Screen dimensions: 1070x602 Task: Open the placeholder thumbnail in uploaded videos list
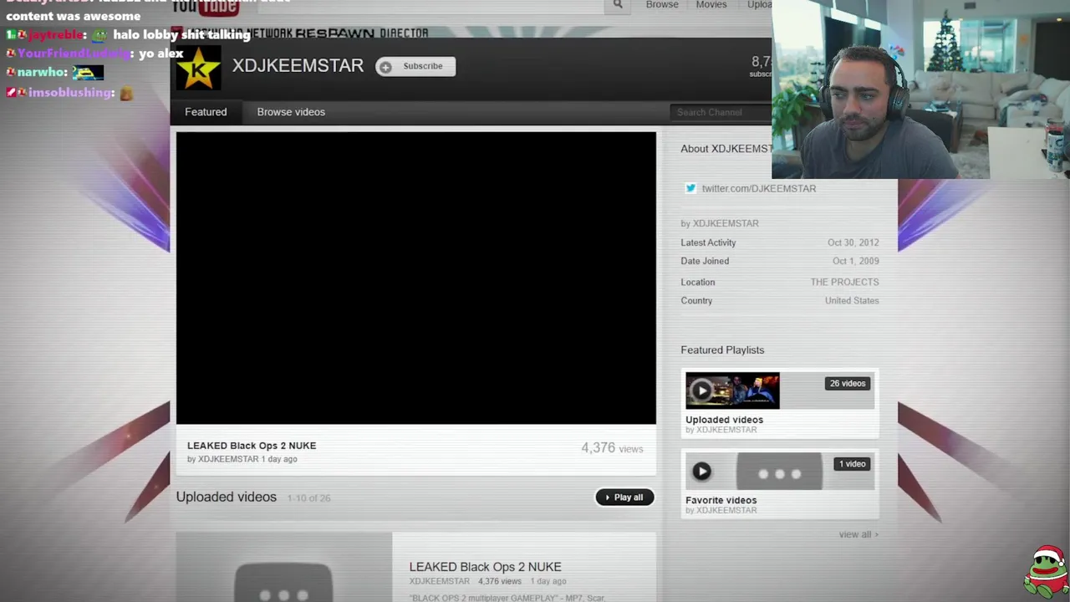[283, 569]
